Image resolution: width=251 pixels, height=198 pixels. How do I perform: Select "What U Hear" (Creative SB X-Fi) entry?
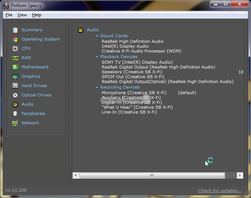click(x=137, y=107)
